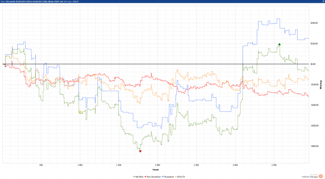Click the red down-triangle low point marker
The height and width of the screenshot is (179, 325).
140,151
